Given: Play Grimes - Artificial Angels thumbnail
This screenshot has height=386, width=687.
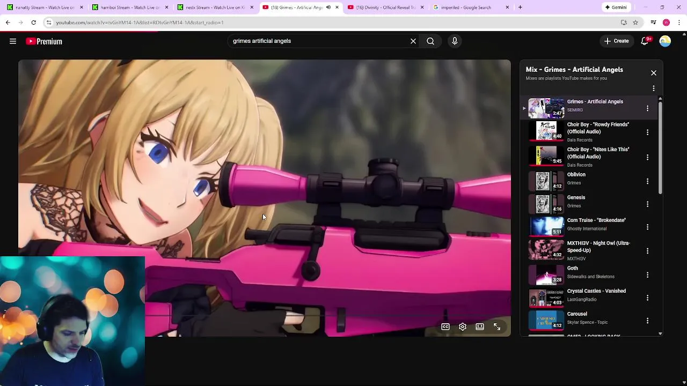Looking at the screenshot, I should pos(546,108).
